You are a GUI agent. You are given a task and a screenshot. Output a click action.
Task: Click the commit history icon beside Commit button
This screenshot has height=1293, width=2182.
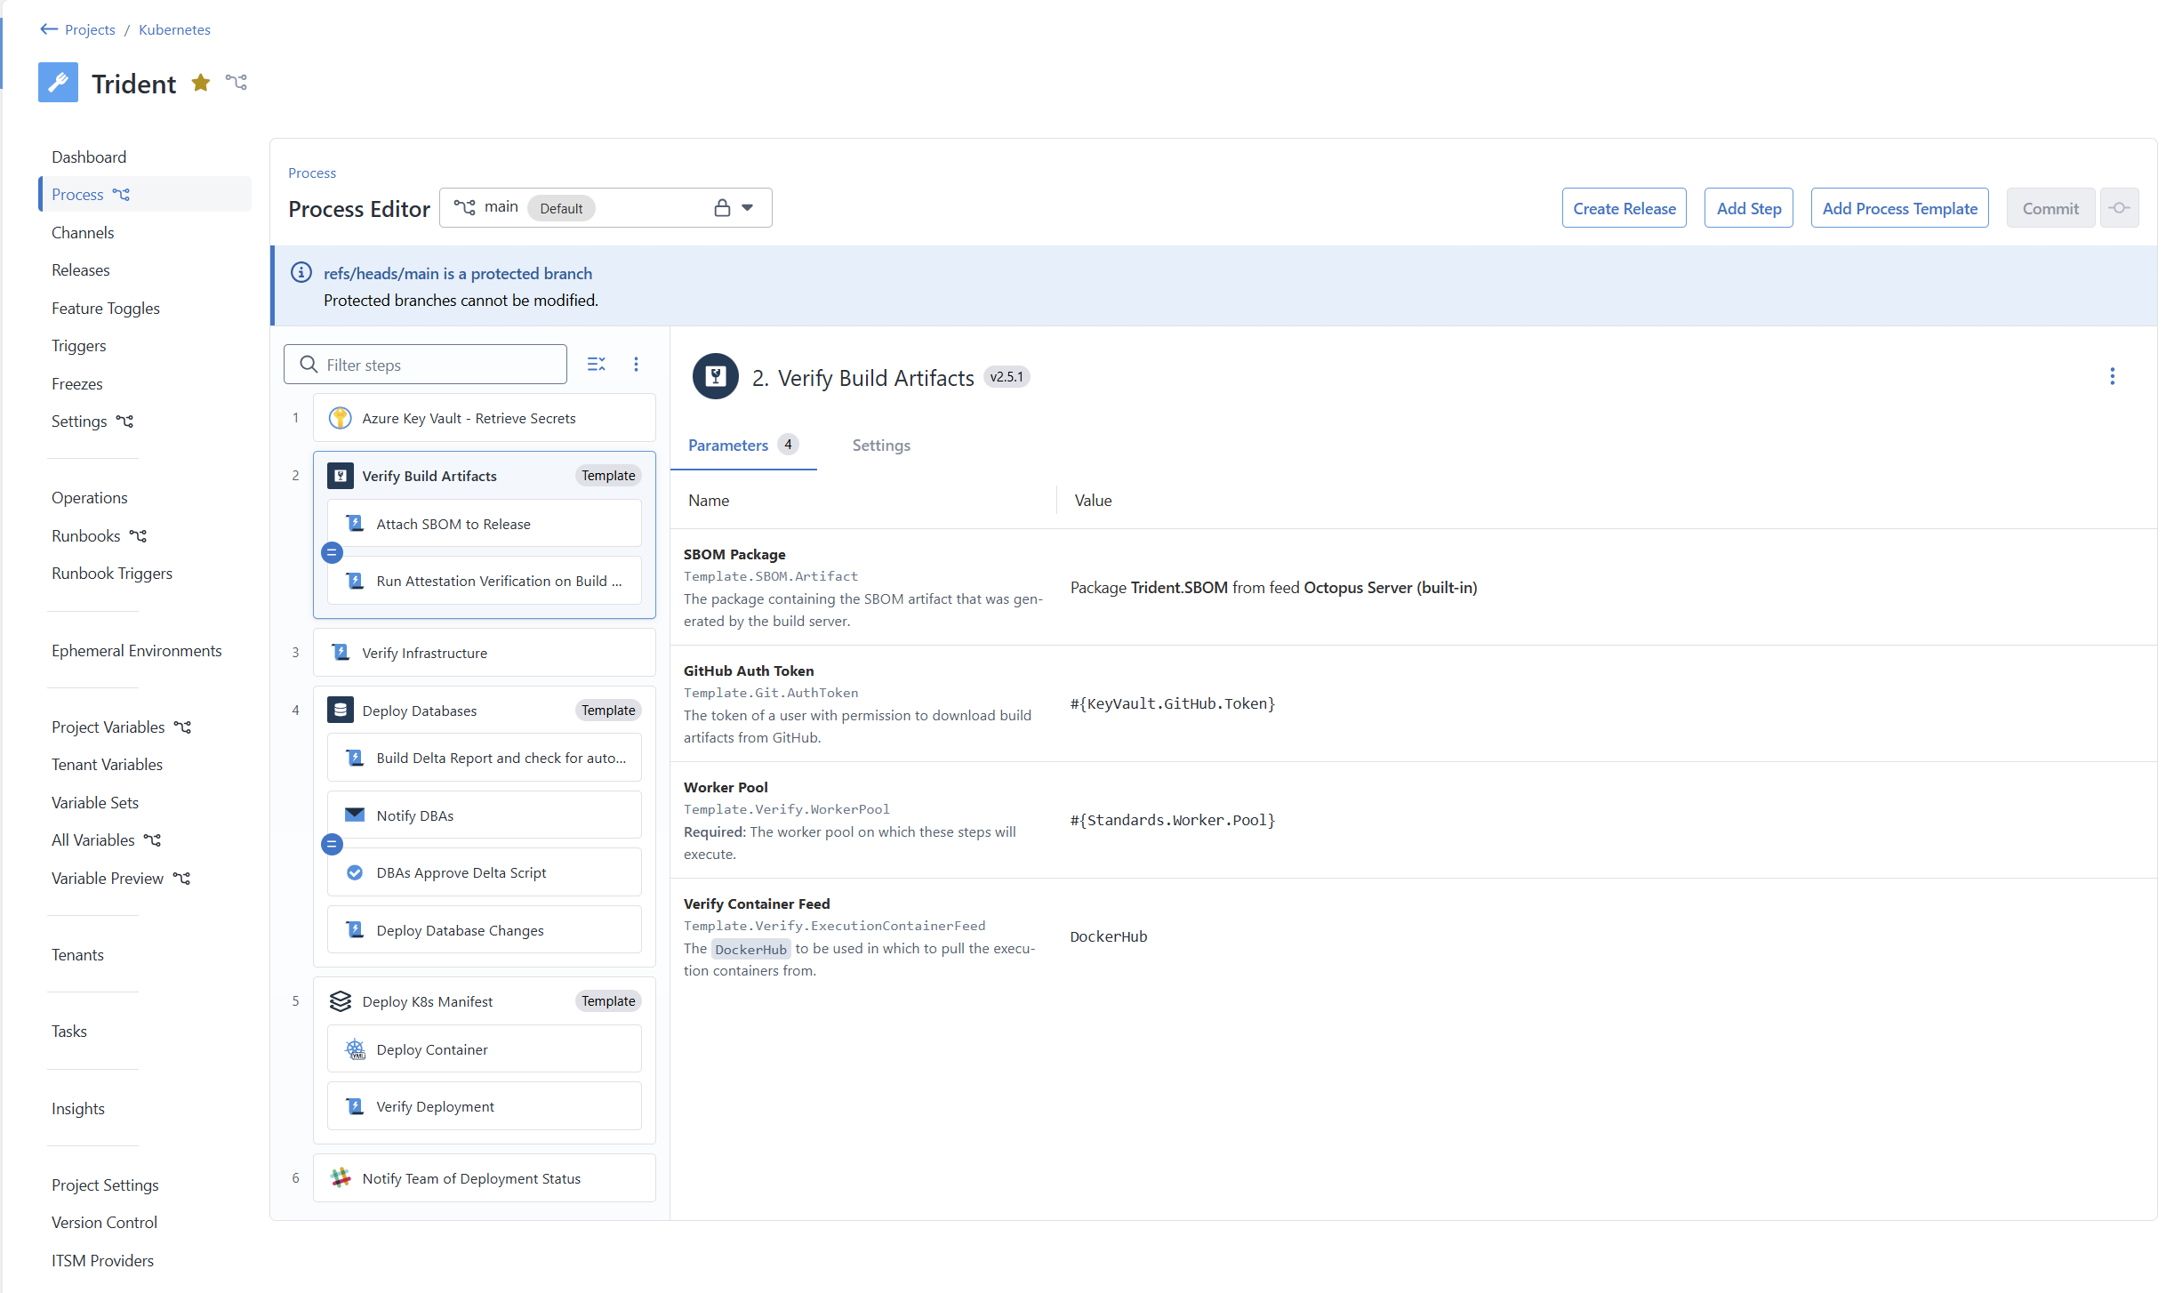(x=2120, y=207)
